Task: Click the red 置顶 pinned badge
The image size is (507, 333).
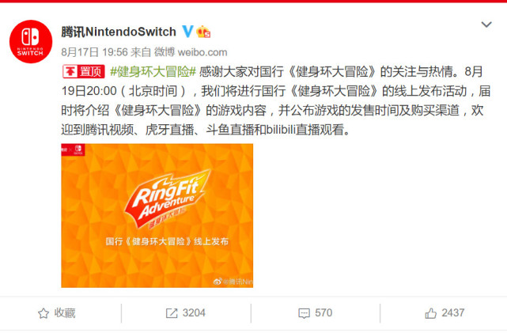Action: (83, 71)
